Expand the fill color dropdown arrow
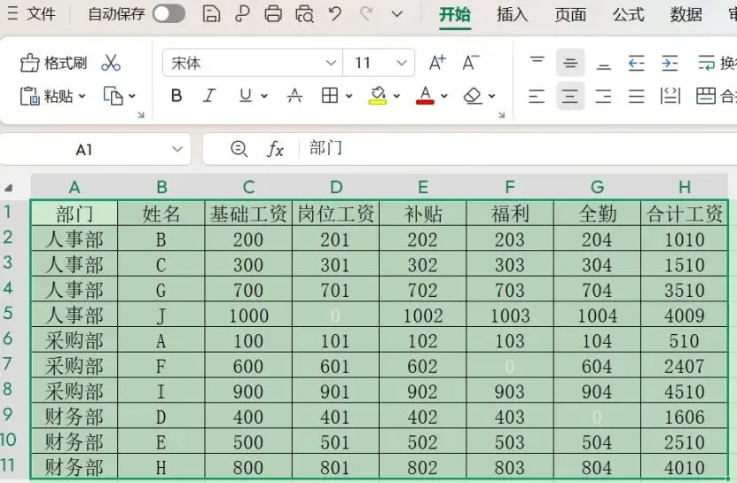The width and height of the screenshot is (737, 483). pyautogui.click(x=396, y=96)
